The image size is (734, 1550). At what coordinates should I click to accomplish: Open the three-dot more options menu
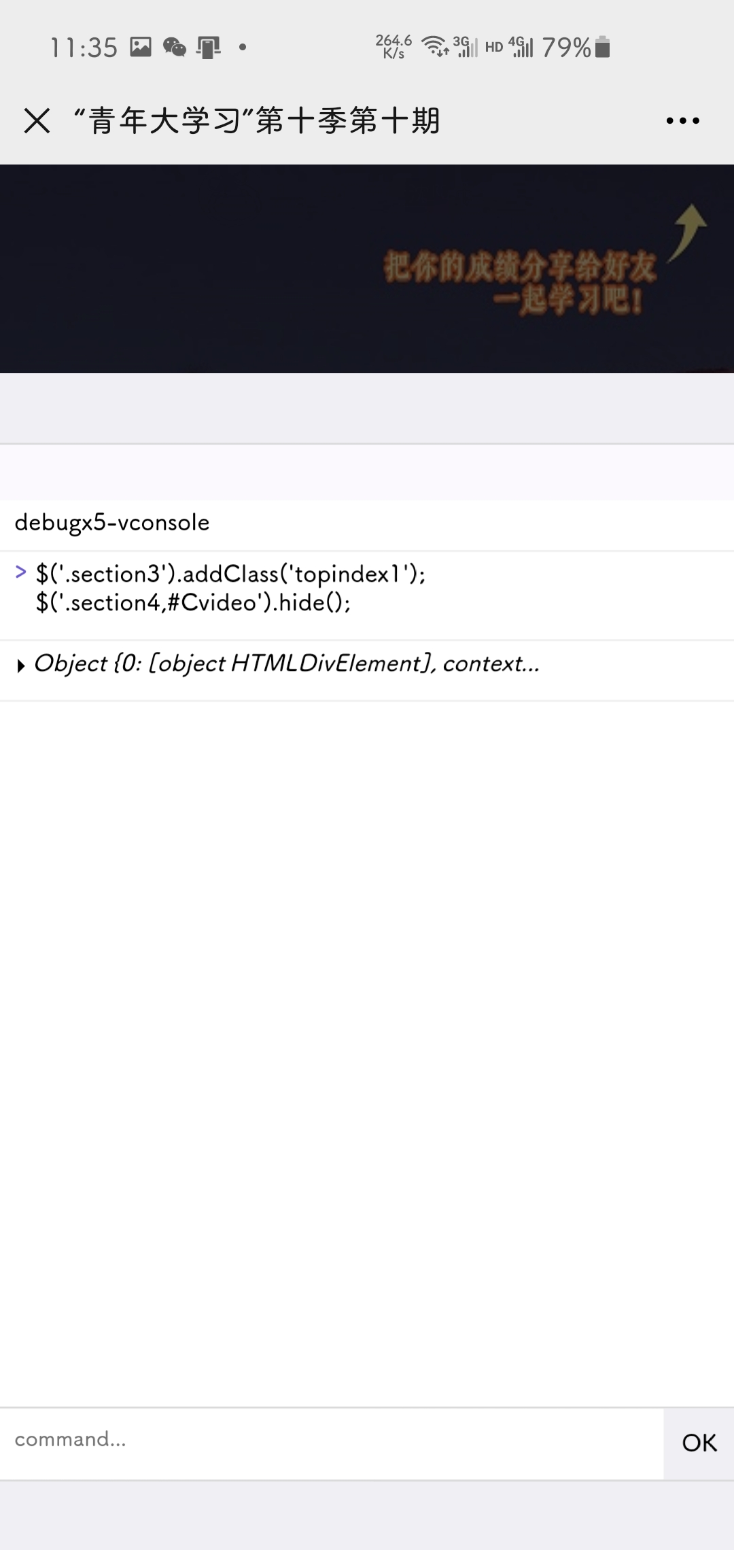(682, 121)
